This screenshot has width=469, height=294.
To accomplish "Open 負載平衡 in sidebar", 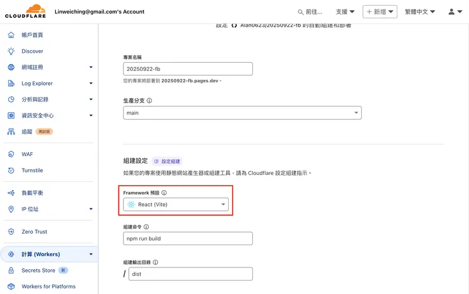I will click(32, 193).
